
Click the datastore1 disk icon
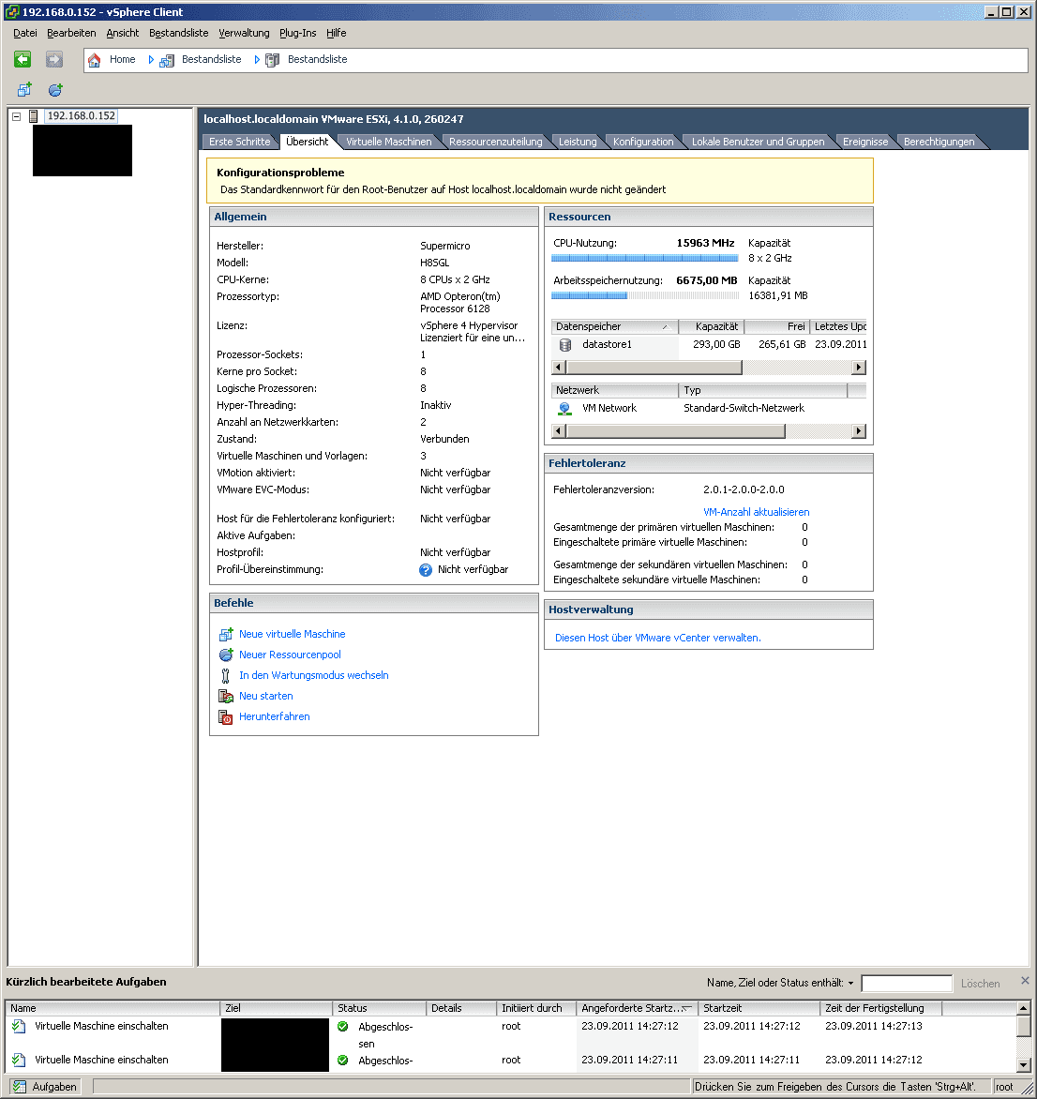(565, 345)
